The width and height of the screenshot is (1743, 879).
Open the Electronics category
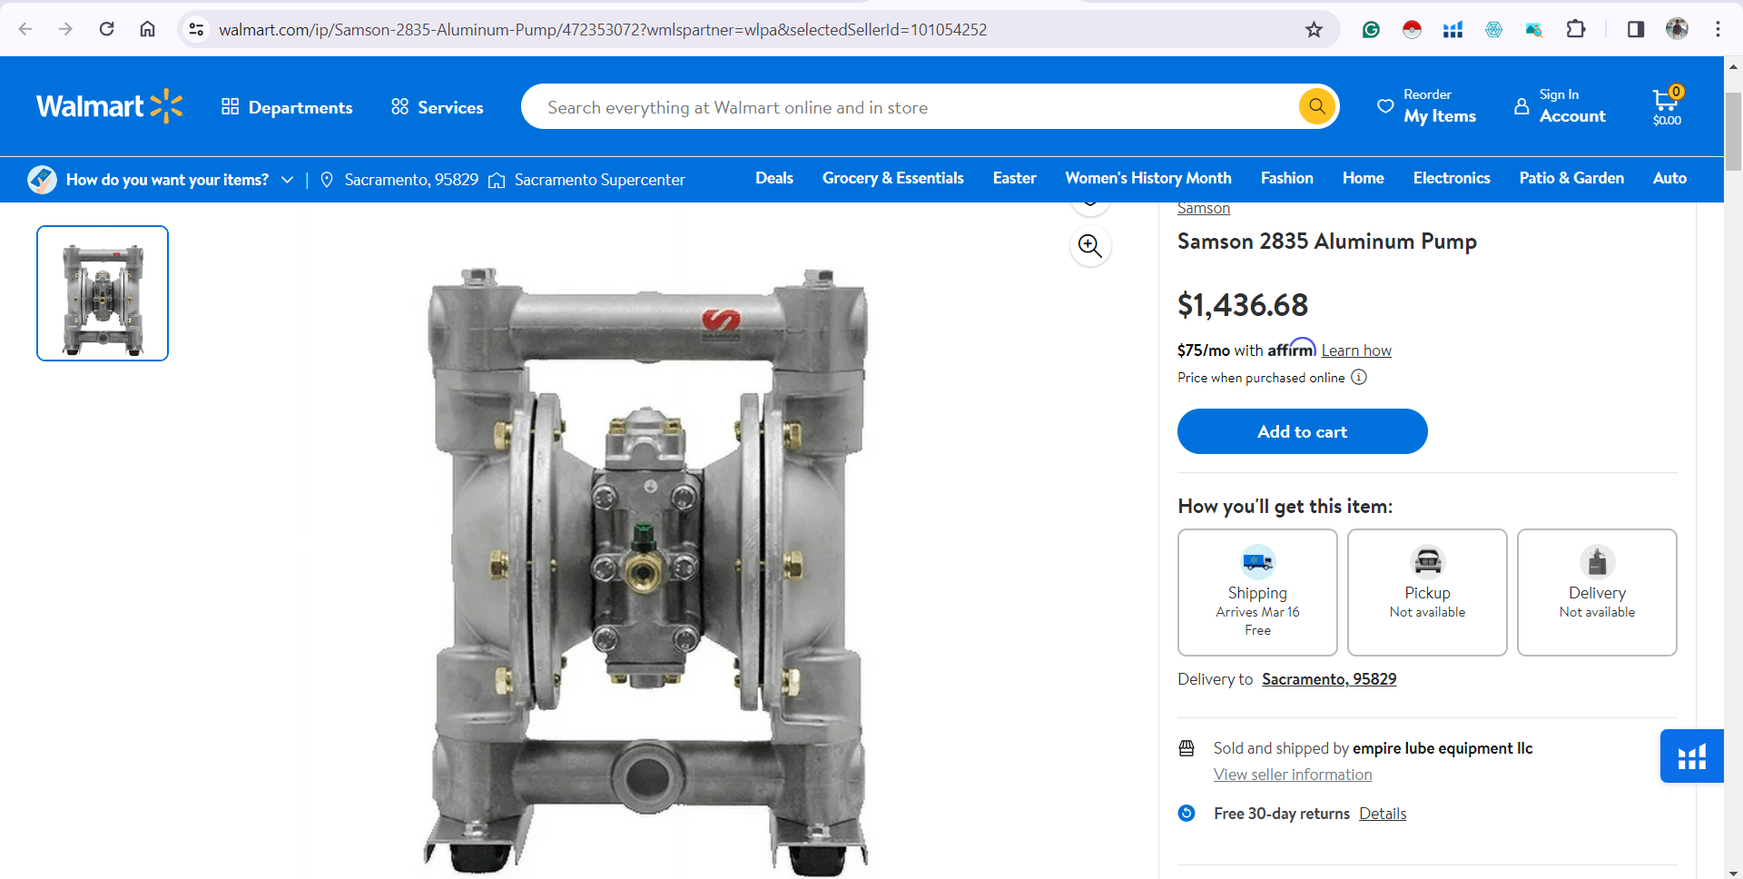click(x=1452, y=178)
